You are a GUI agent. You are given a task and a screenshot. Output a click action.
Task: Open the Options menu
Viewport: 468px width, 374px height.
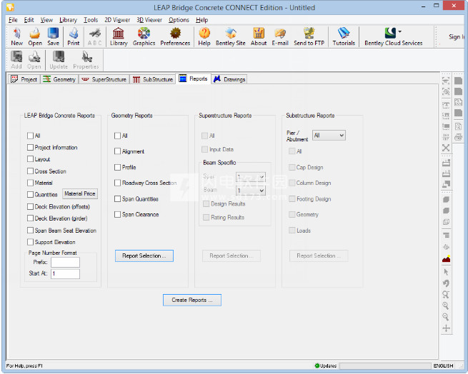[x=179, y=20]
